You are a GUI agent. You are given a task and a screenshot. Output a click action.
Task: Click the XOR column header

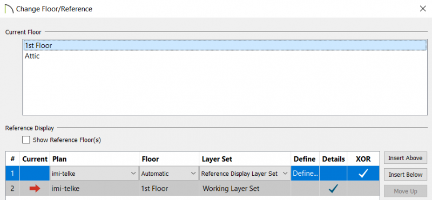(x=363, y=159)
